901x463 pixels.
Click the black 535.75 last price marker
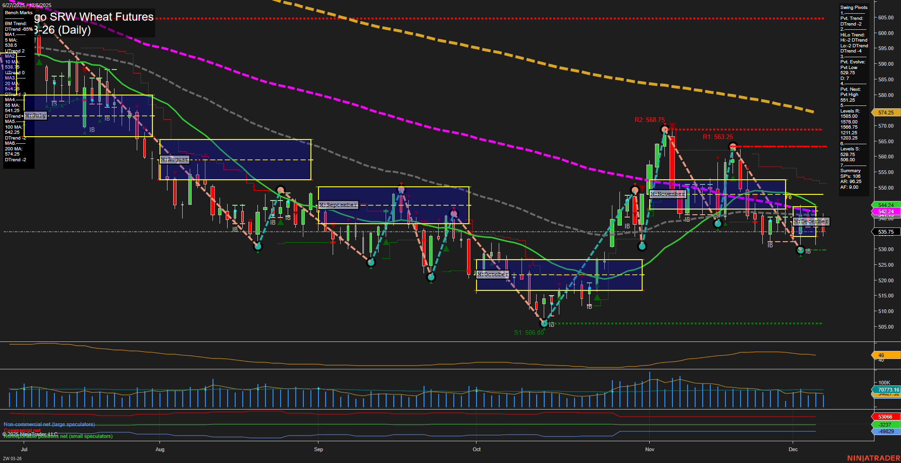pos(884,231)
